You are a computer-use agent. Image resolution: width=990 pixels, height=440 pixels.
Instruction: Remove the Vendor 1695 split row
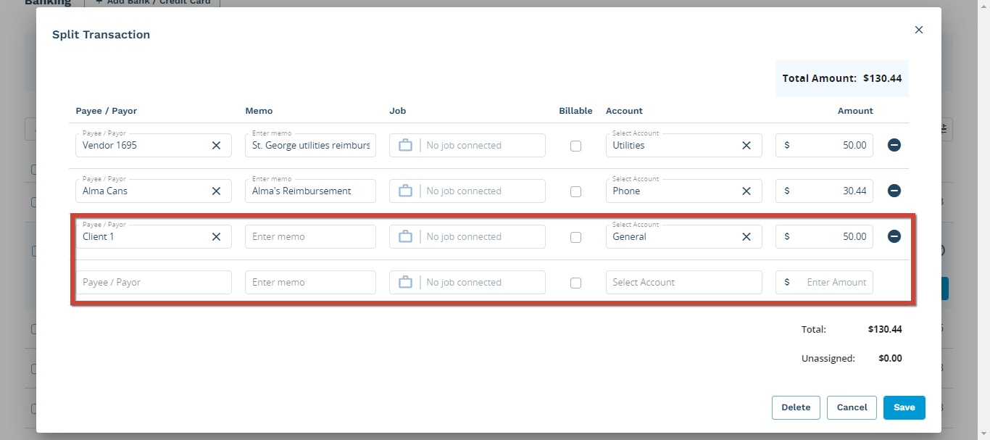[894, 145]
